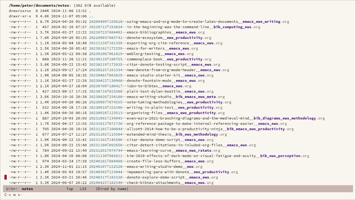Open the current directory entry "."

[x=90, y=11]
